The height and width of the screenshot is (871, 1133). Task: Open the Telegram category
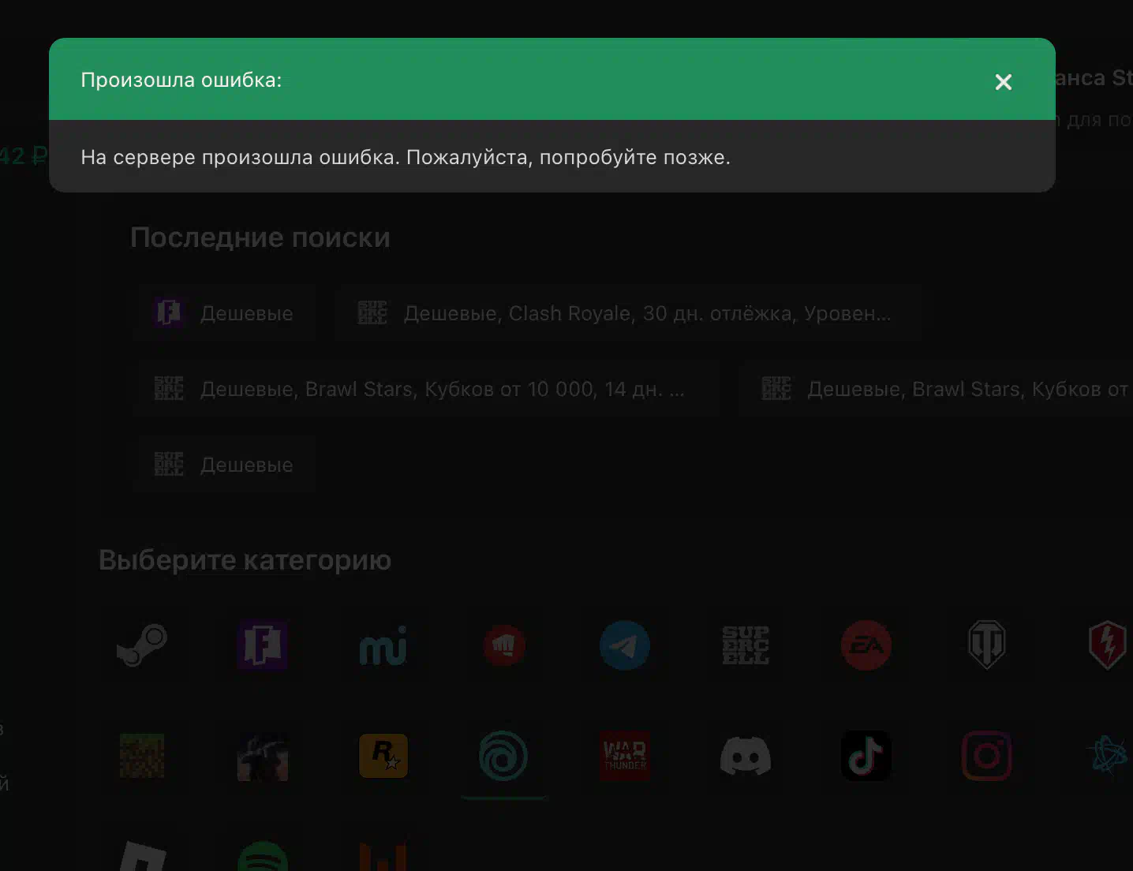(624, 645)
